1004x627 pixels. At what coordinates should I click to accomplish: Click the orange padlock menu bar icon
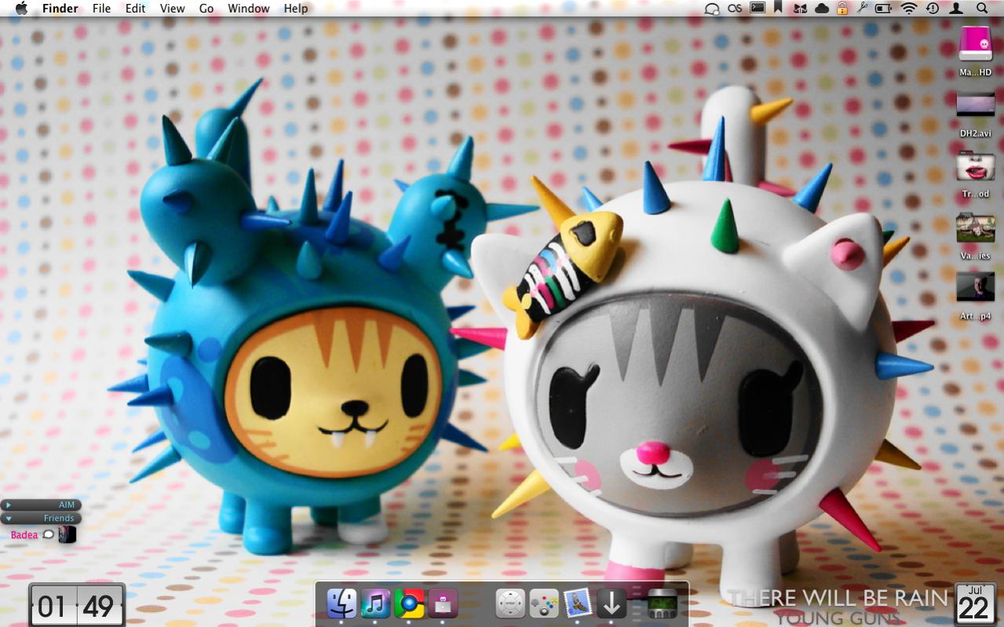pyautogui.click(x=842, y=9)
